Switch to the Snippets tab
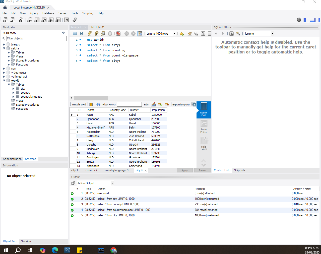This screenshot has width=321, height=254. pos(239,170)
